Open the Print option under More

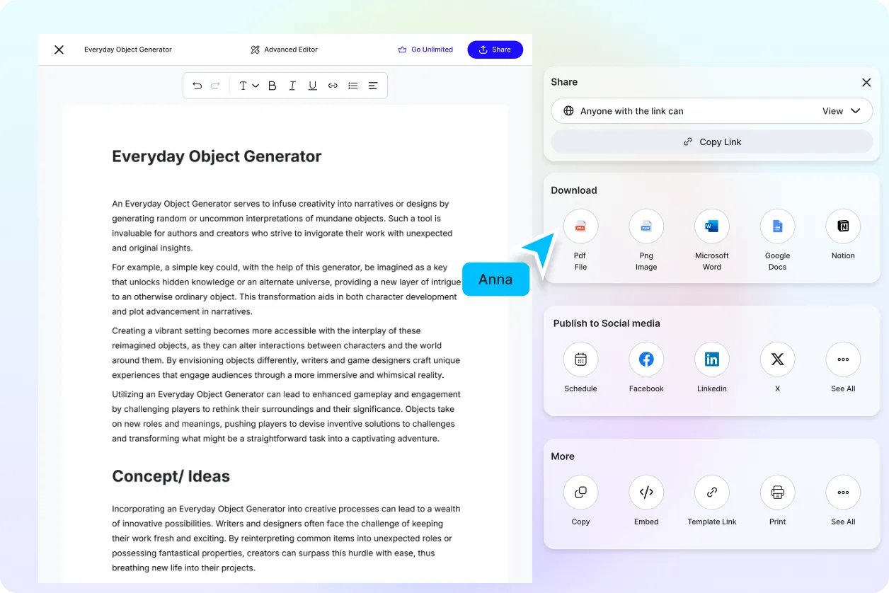(x=777, y=492)
